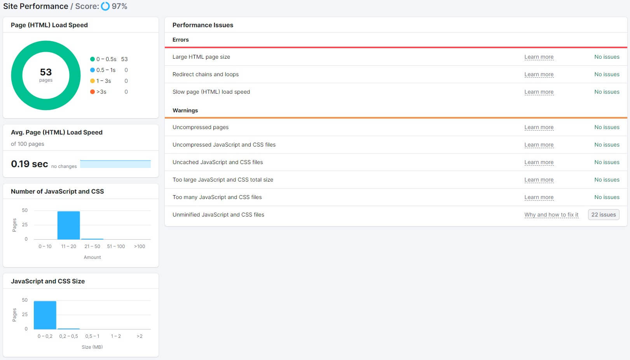
Task: Click the 97% score value
Action: pos(119,6)
